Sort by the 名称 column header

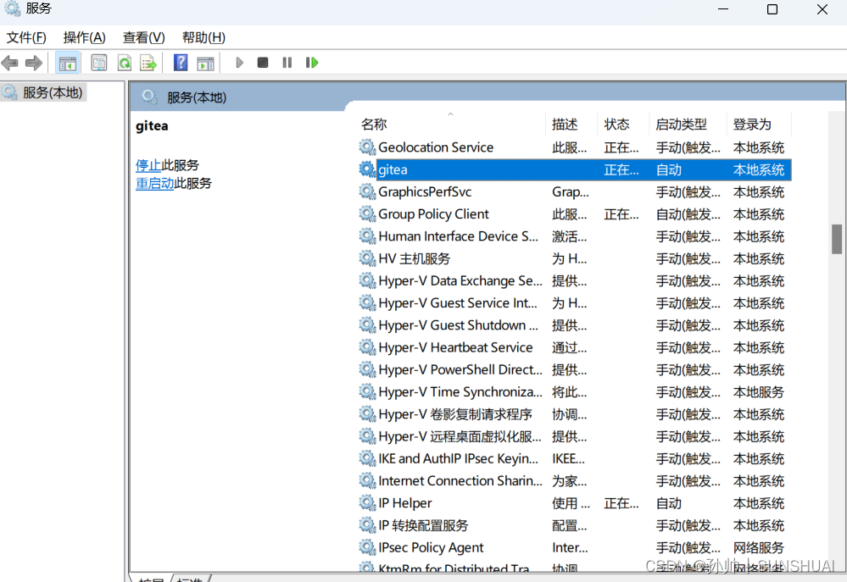pos(452,124)
